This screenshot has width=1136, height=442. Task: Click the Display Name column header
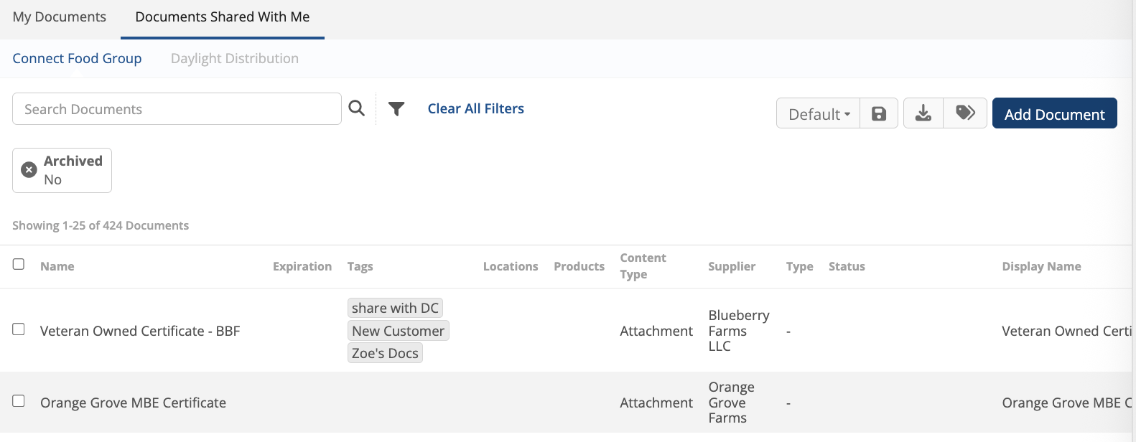coord(1042,266)
